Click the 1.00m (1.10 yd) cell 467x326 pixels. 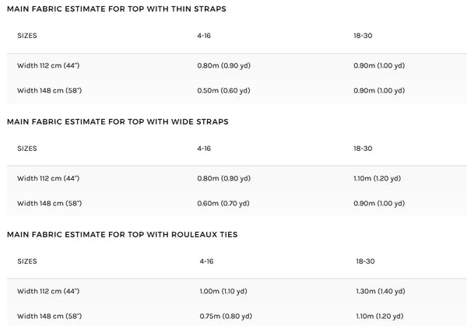tap(226, 291)
